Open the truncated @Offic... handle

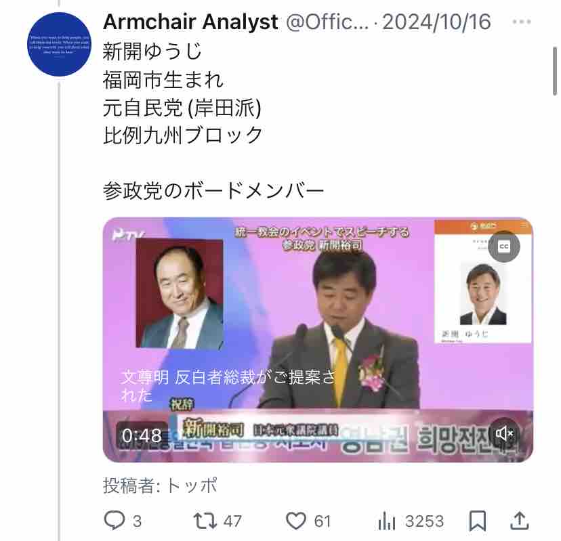pyautogui.click(x=327, y=22)
